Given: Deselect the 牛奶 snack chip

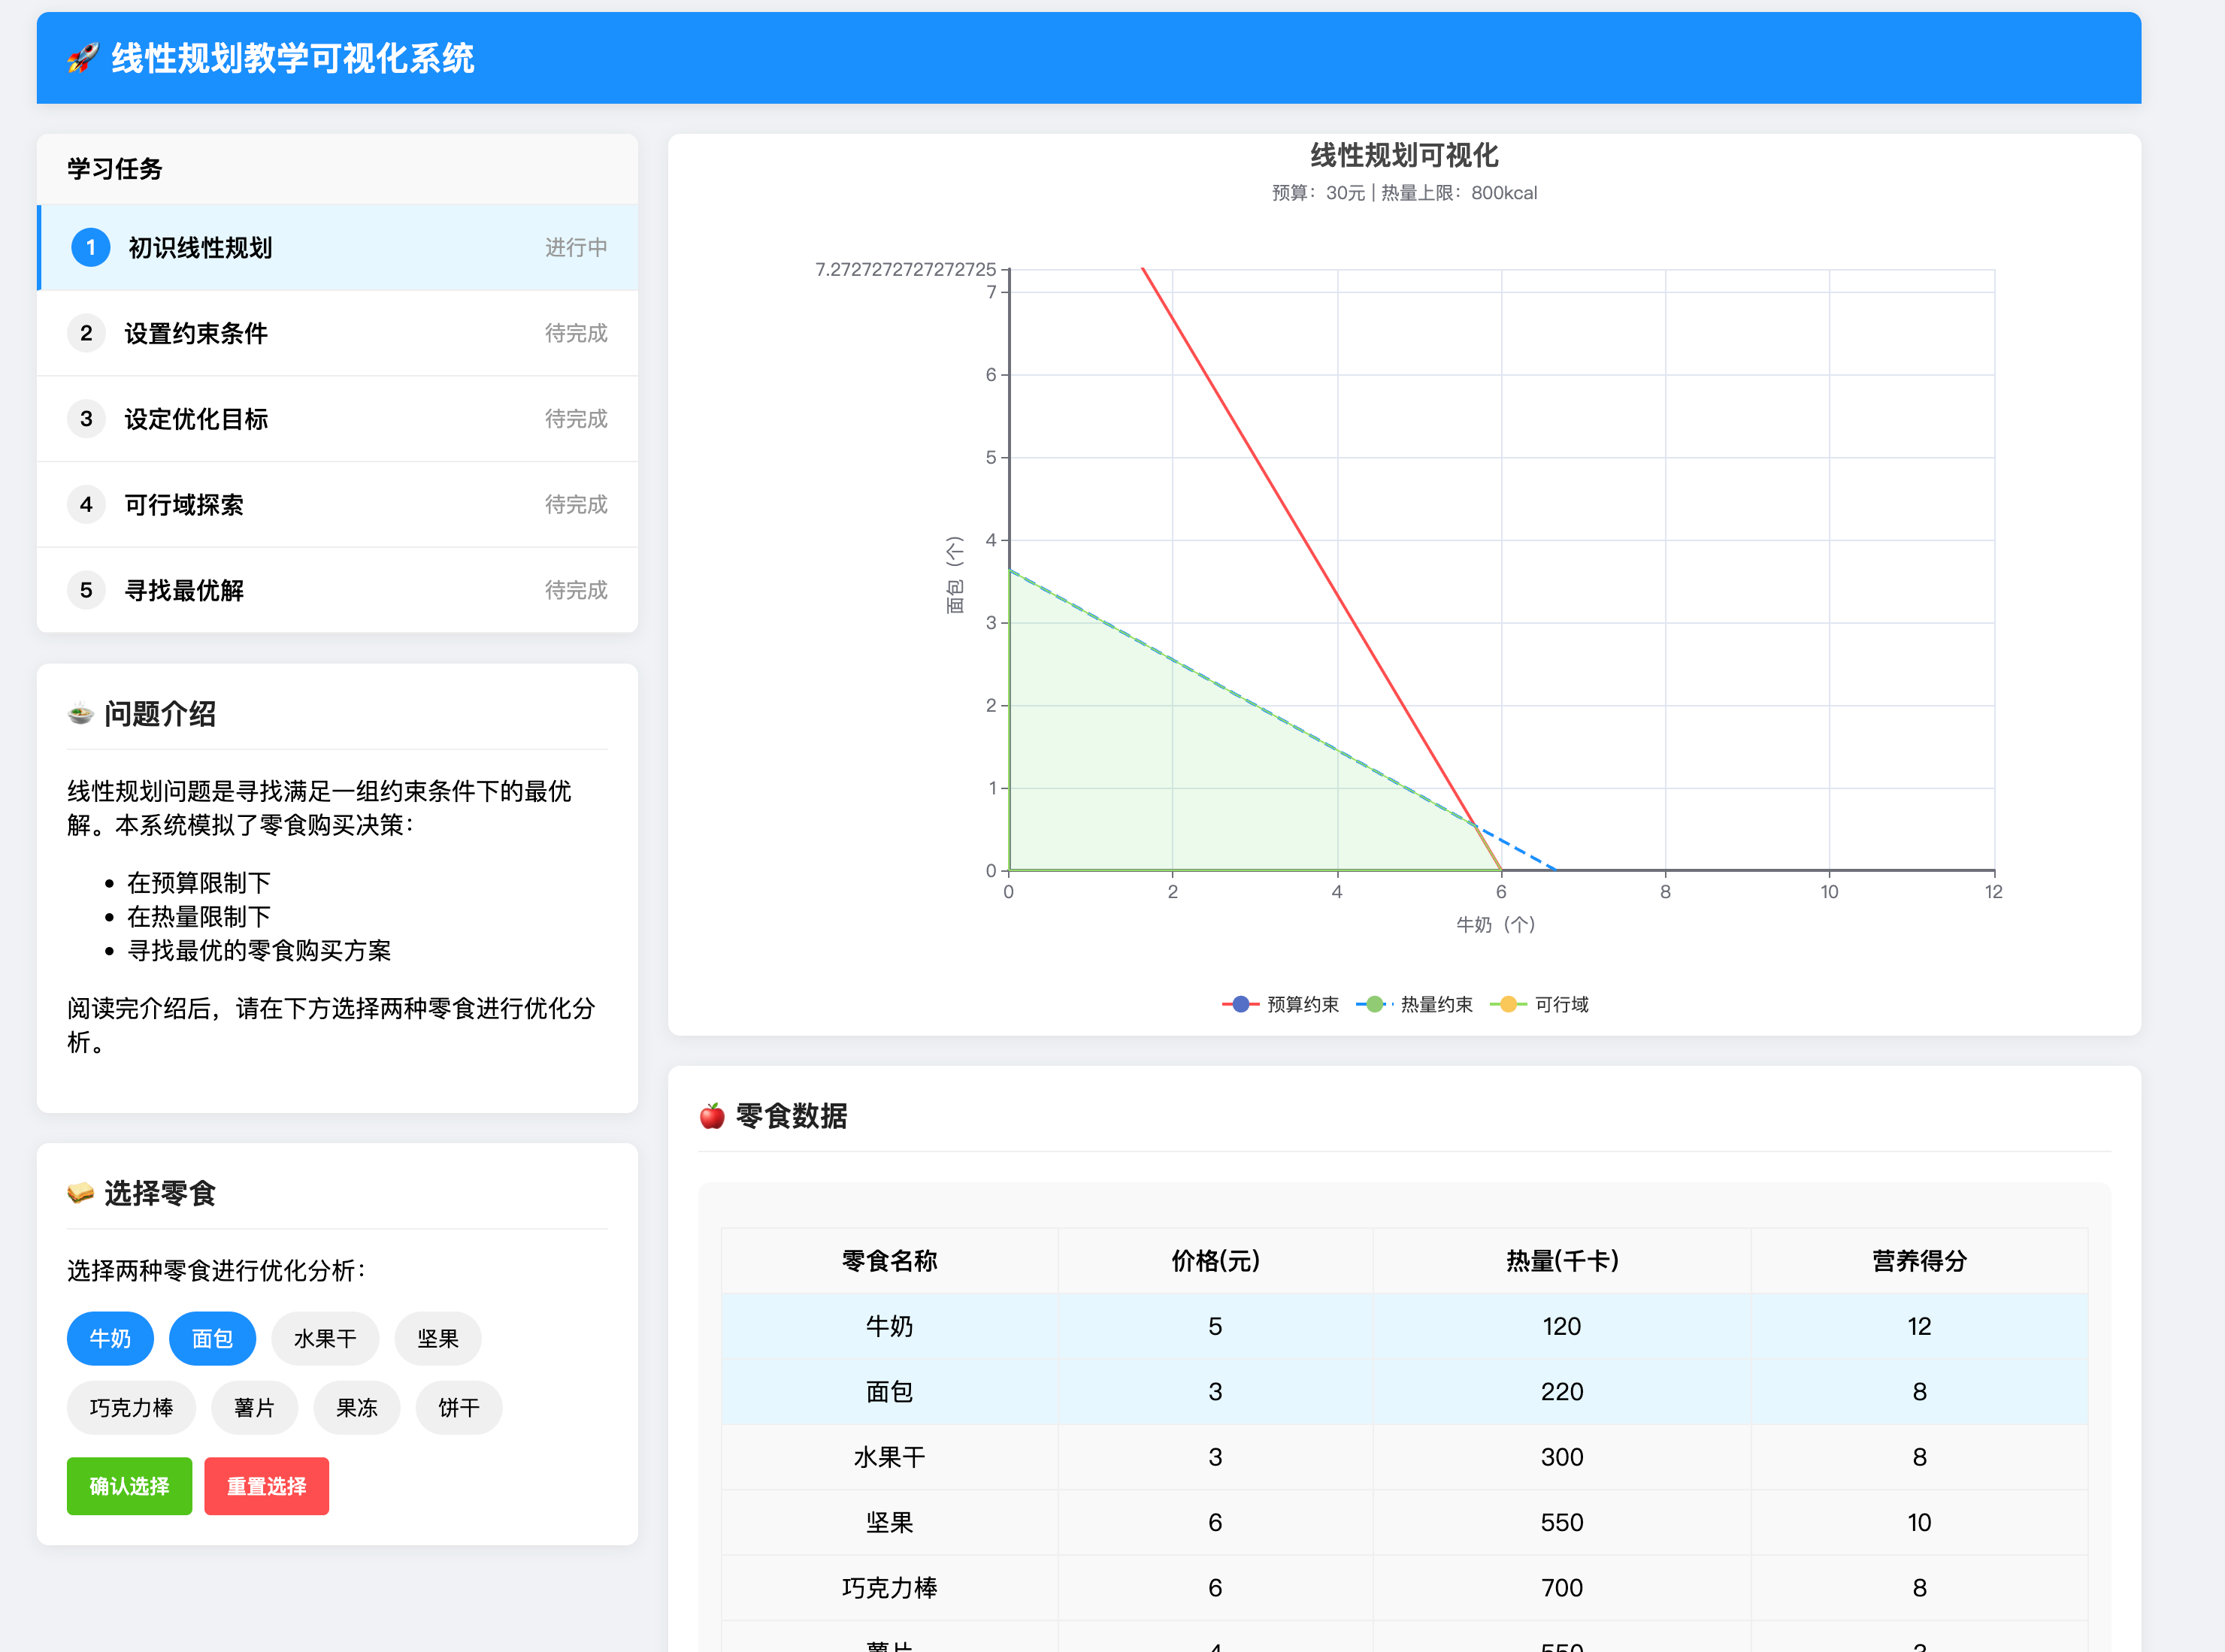Looking at the screenshot, I should click(x=110, y=1338).
